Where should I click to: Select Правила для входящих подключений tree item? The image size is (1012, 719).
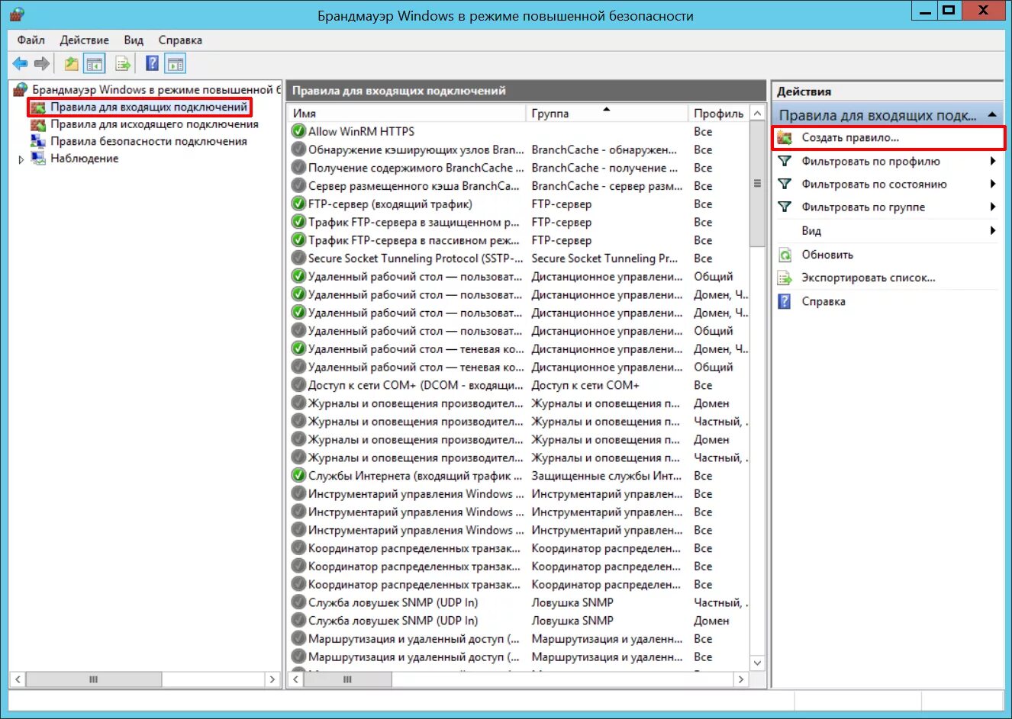coord(149,108)
